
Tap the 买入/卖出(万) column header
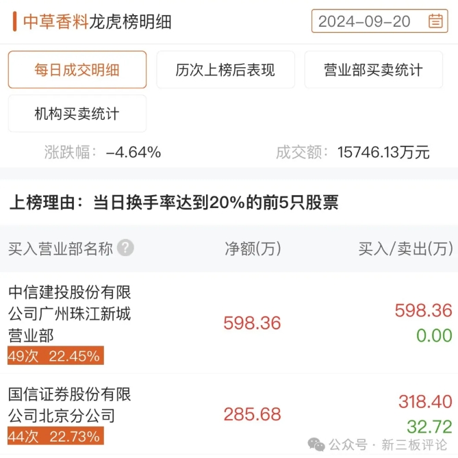[x=406, y=249]
